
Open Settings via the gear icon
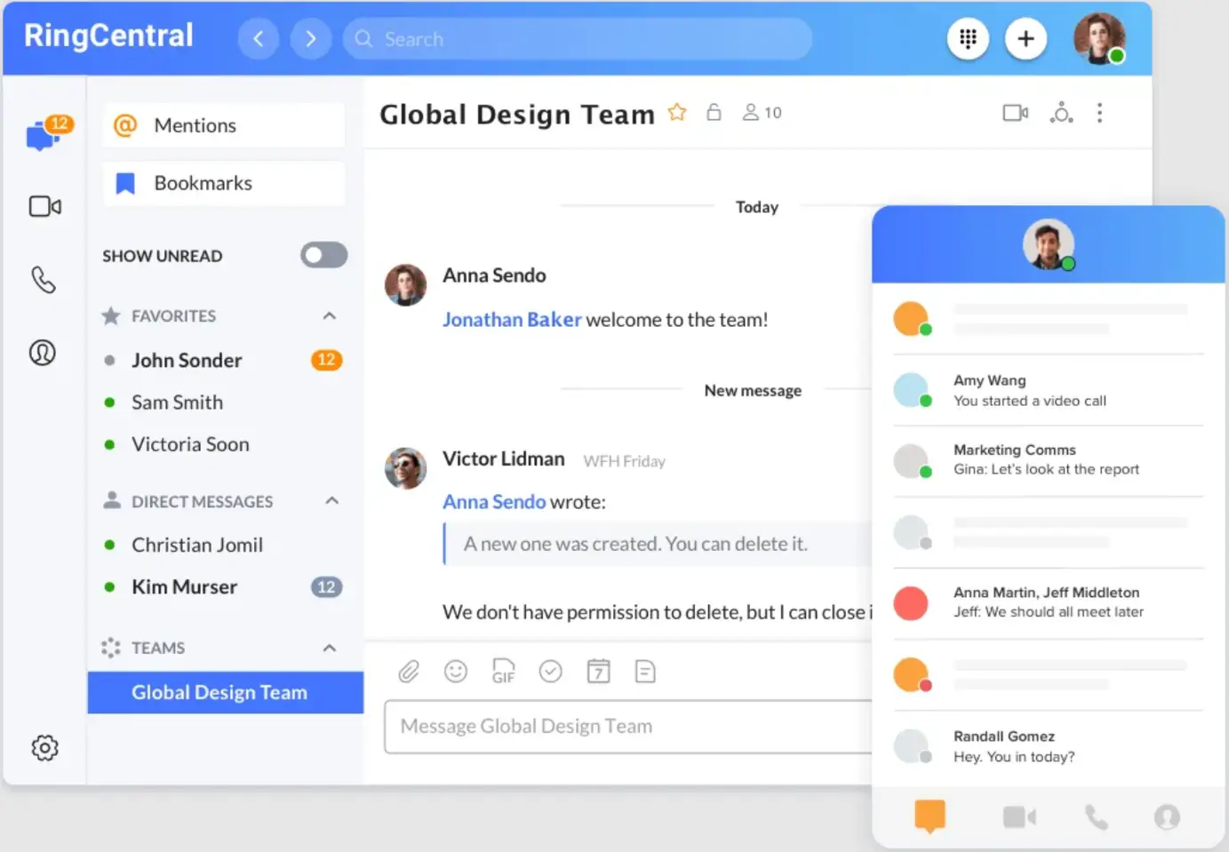click(44, 748)
